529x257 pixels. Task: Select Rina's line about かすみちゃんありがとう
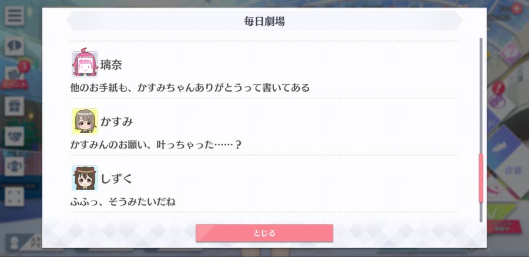[x=190, y=88]
